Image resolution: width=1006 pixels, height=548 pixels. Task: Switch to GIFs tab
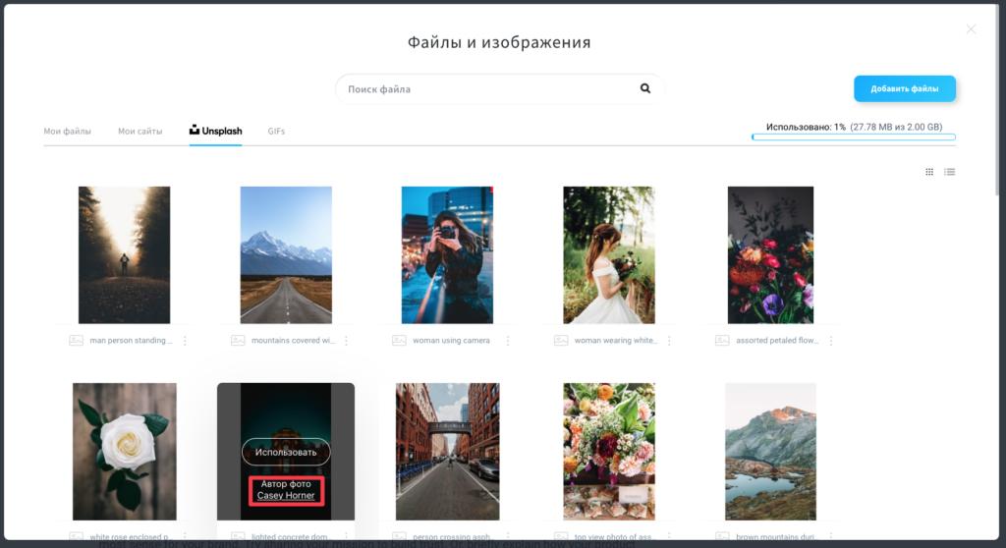click(276, 131)
